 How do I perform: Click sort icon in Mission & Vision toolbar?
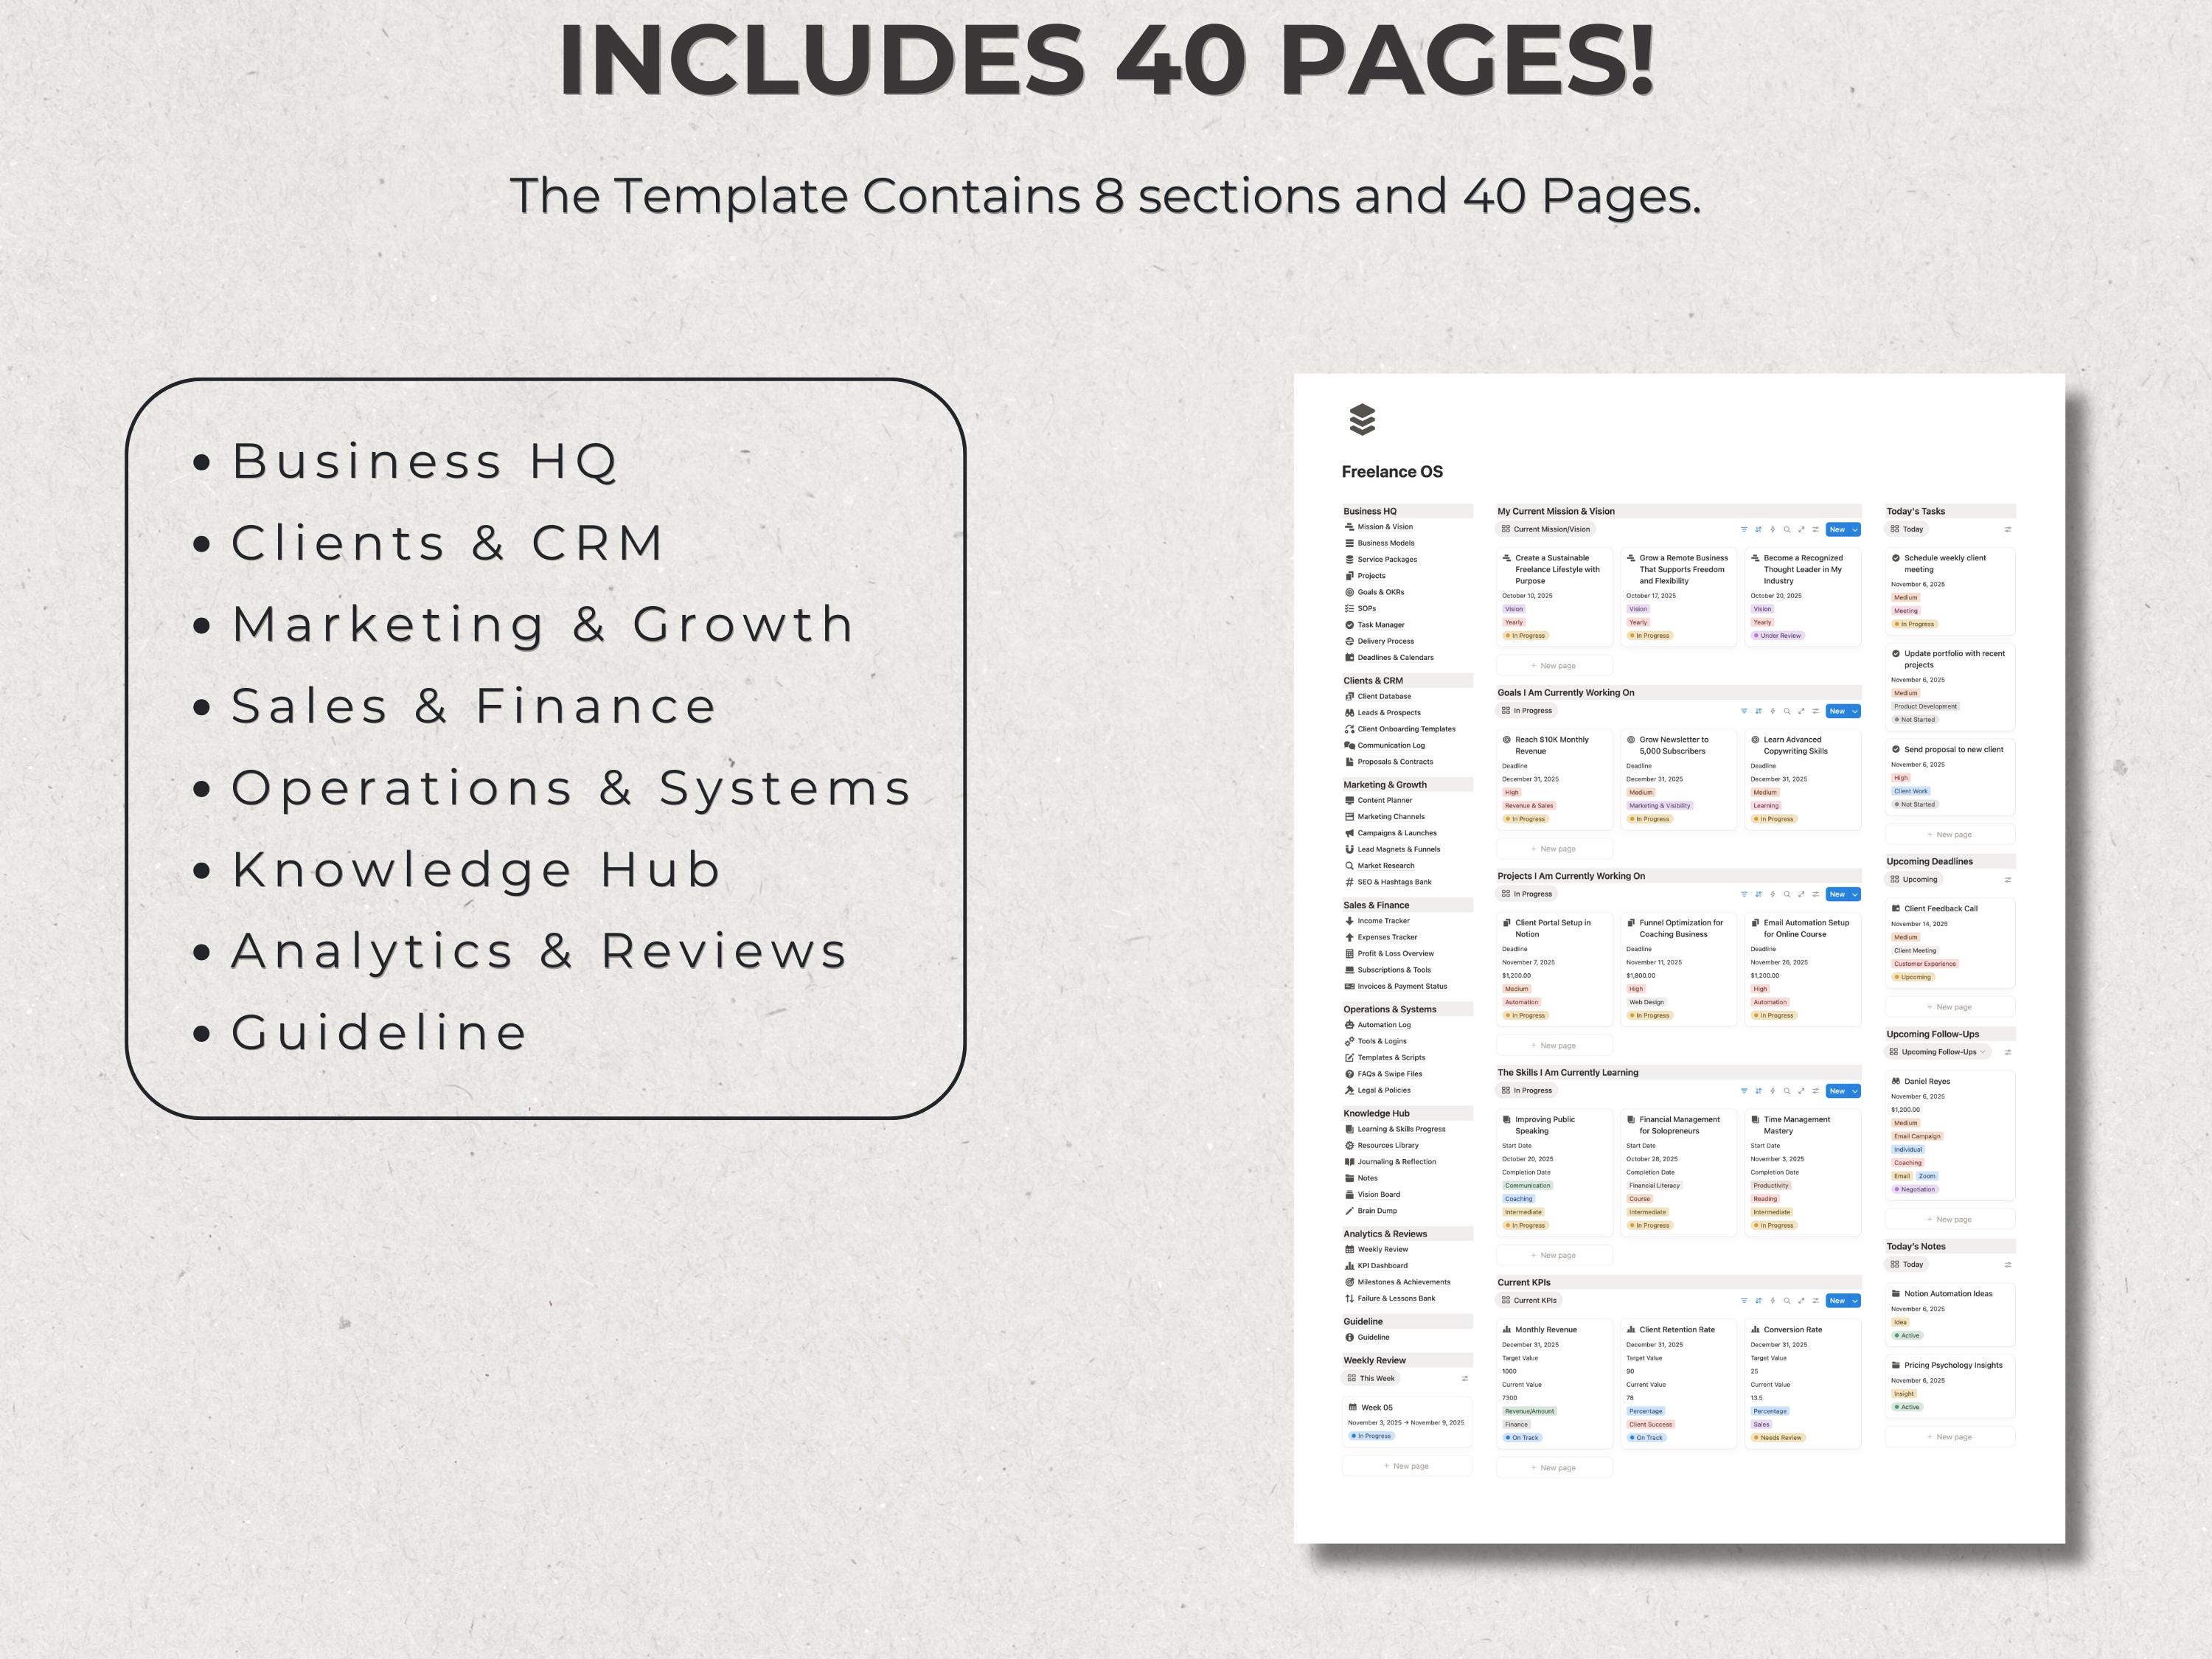(x=1758, y=530)
